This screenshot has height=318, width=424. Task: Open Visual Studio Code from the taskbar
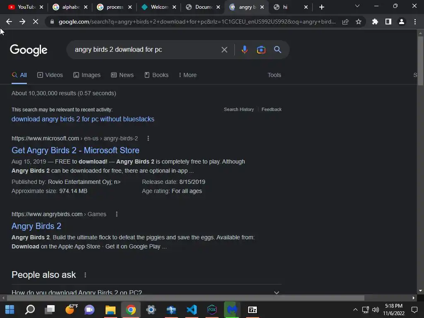click(x=191, y=310)
